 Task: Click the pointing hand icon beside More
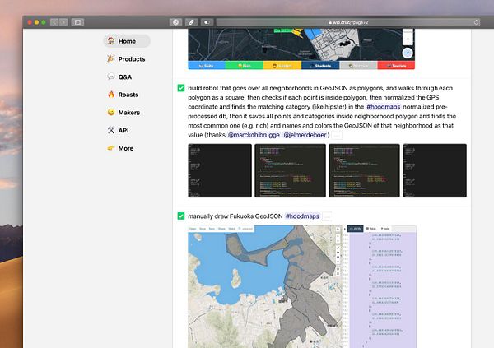pyautogui.click(x=111, y=148)
